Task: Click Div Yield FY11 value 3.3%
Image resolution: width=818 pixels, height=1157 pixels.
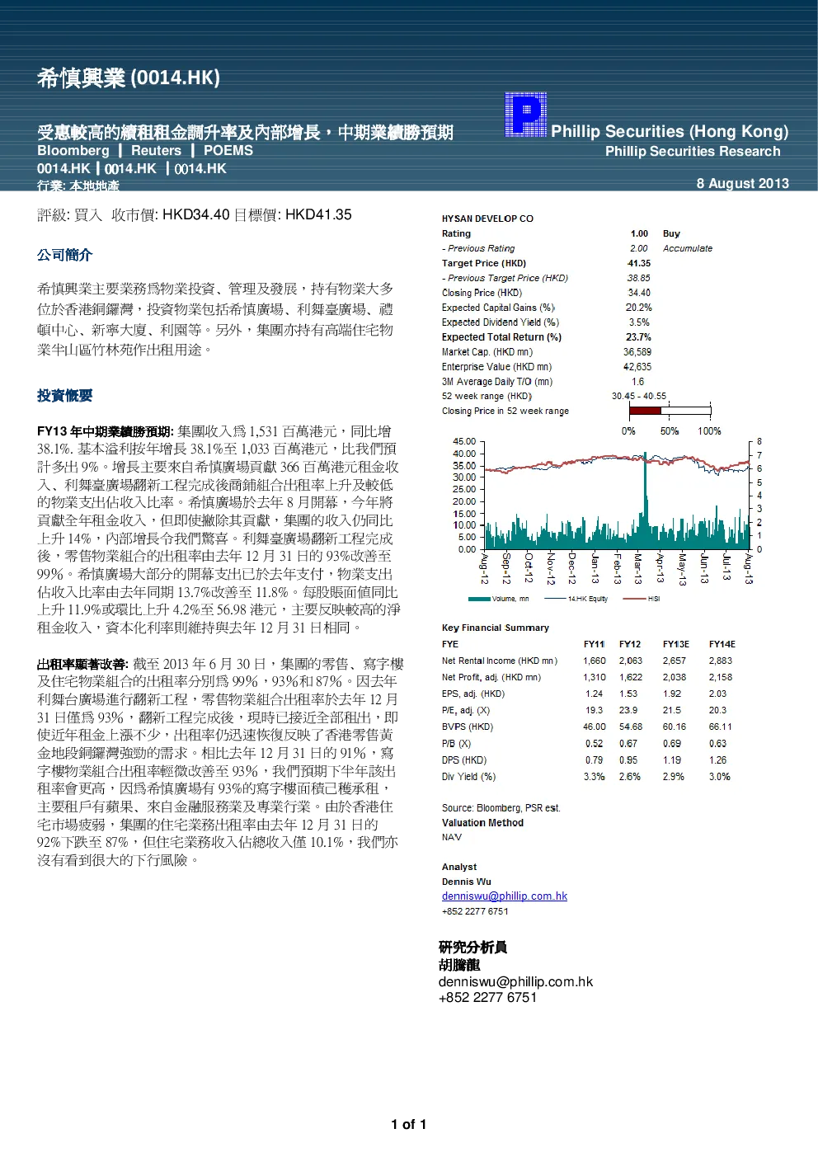Action: pyautogui.click(x=595, y=776)
